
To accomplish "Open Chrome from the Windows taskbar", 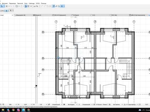I will coord(13,110).
